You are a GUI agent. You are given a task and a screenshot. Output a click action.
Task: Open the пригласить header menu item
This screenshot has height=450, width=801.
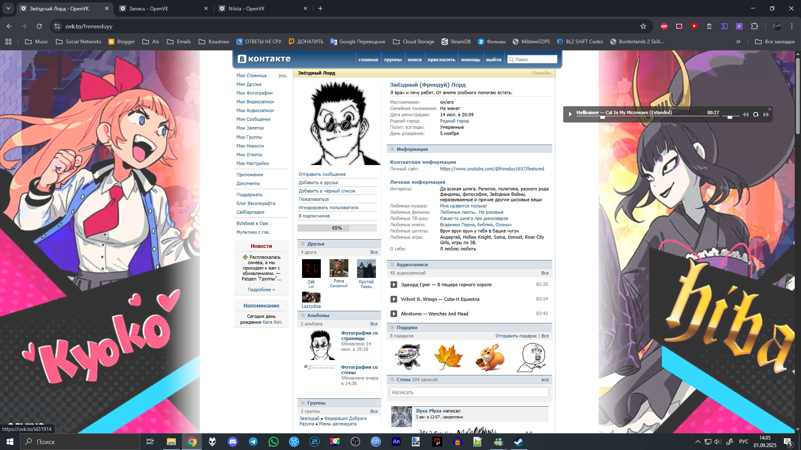click(x=441, y=60)
